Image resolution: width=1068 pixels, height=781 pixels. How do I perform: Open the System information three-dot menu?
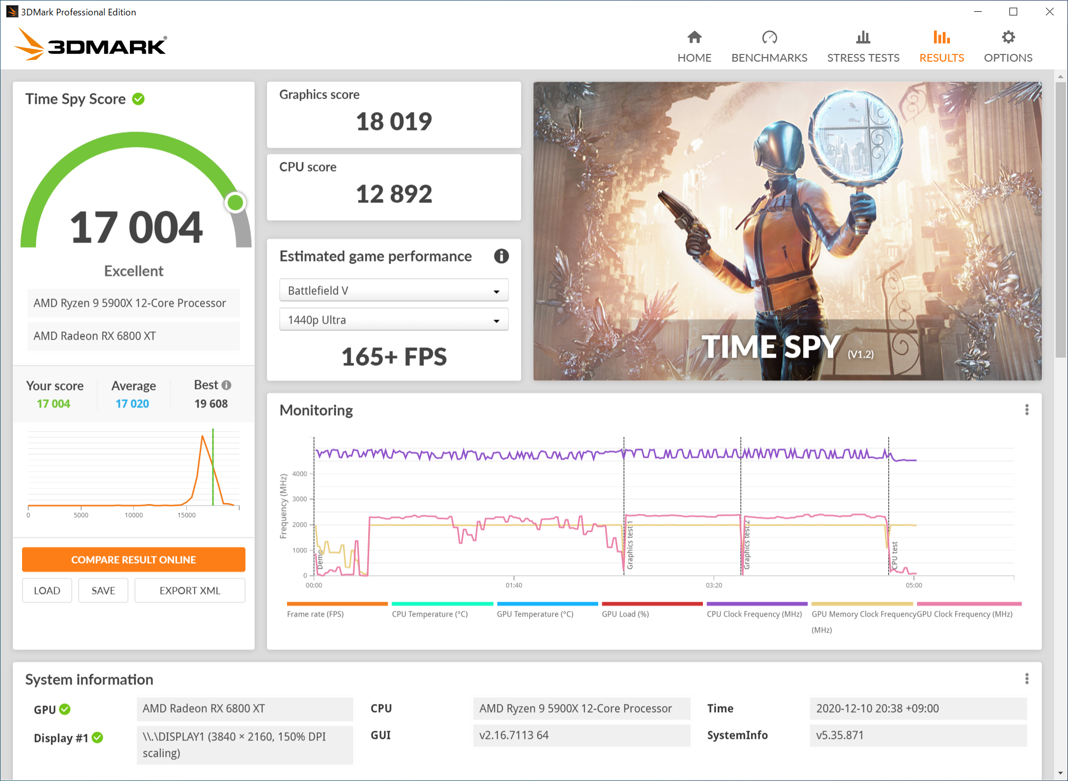pos(1026,679)
